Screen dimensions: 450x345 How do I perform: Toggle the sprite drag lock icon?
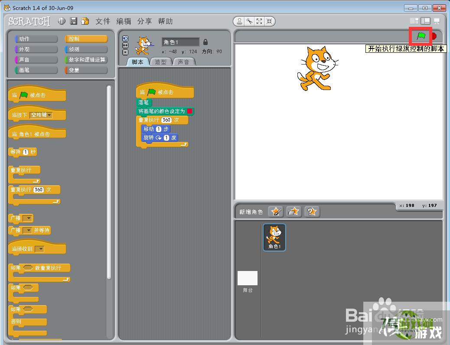(x=205, y=42)
